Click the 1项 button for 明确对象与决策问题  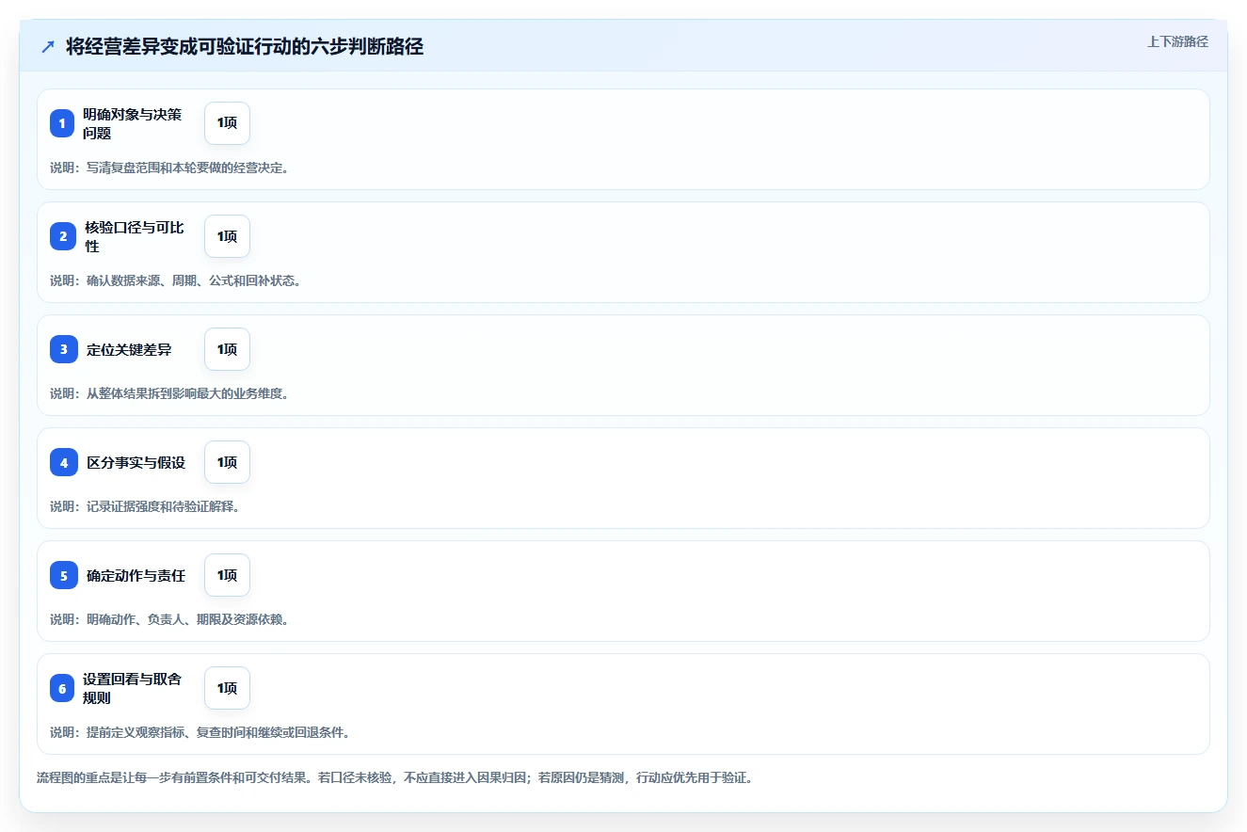(x=227, y=123)
